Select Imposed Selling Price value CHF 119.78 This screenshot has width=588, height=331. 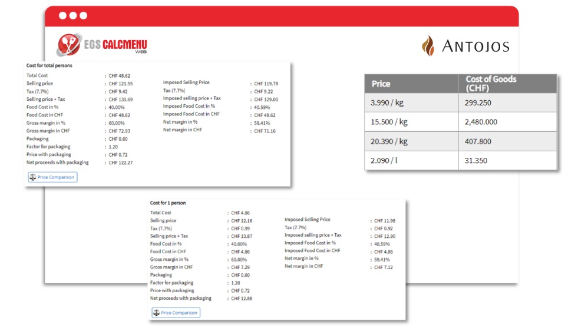coord(266,84)
